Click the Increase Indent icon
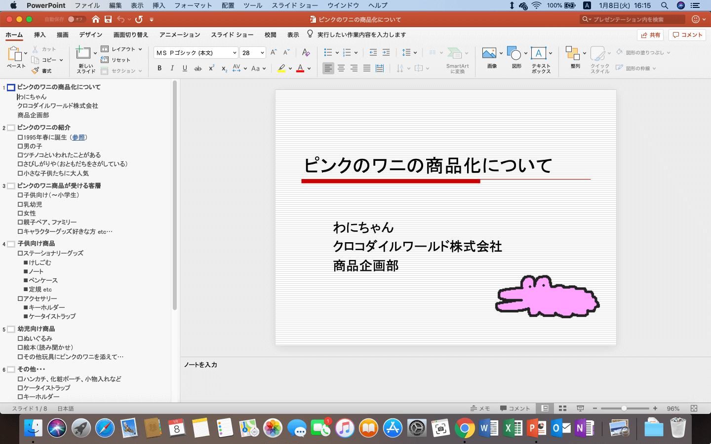 click(x=386, y=53)
